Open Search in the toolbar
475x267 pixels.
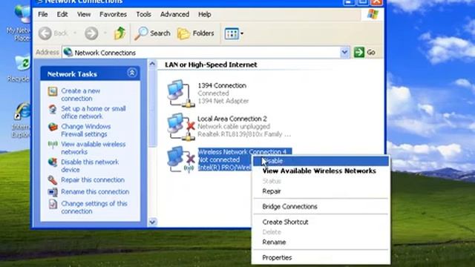152,33
